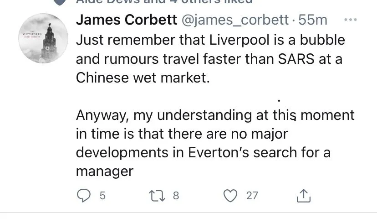This screenshot has width=377, height=223.
Task: Click the line starting with "Anyway"
Action: (x=214, y=115)
